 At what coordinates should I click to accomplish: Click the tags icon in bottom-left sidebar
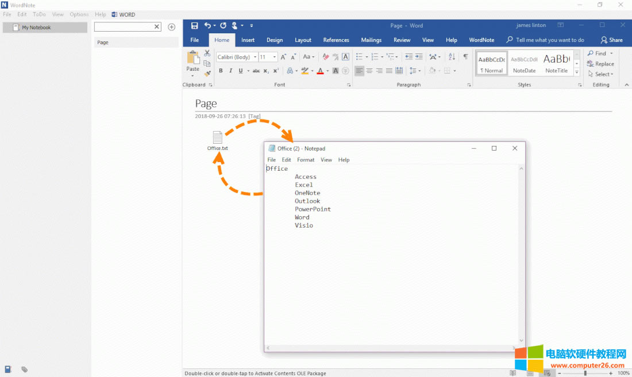coord(25,370)
